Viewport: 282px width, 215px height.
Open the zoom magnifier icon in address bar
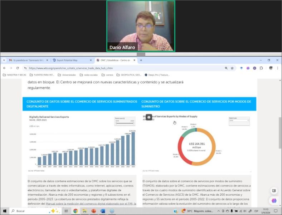(226, 68)
